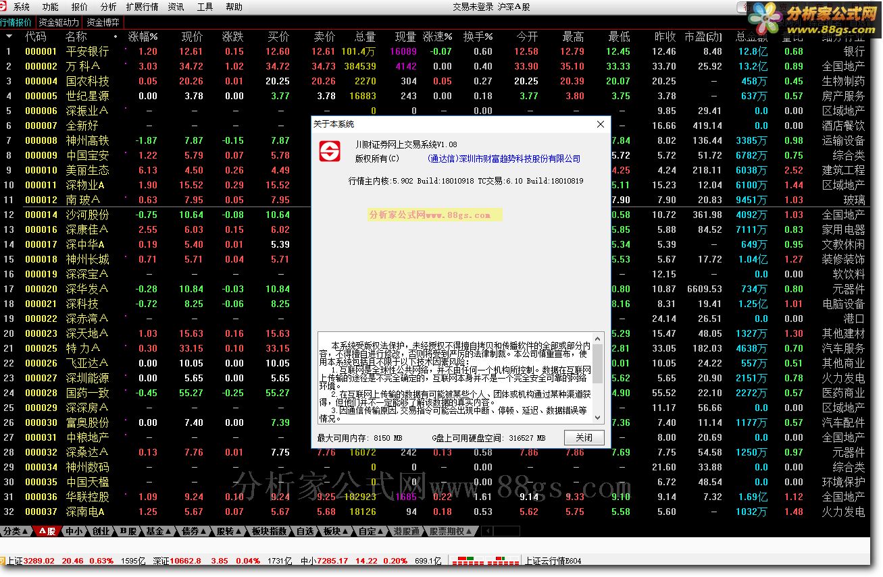883x577 pixels.
Task: Open the 资讯 menu
Action: click(x=176, y=7)
